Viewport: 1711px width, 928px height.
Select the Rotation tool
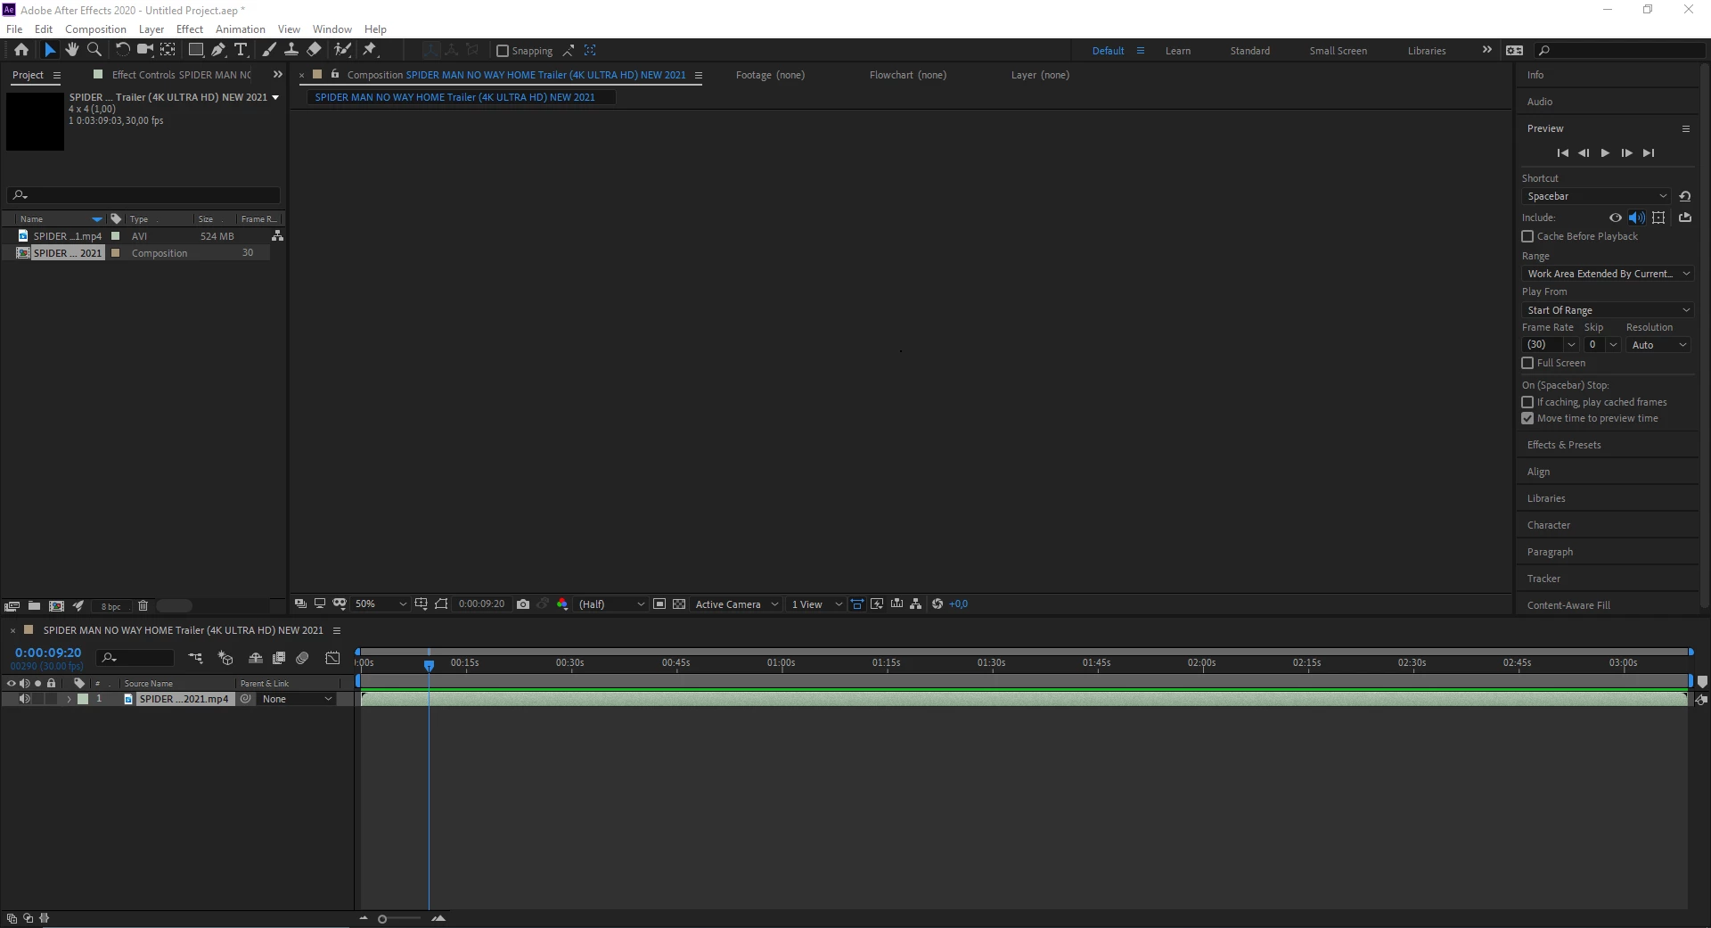pyautogui.click(x=123, y=50)
